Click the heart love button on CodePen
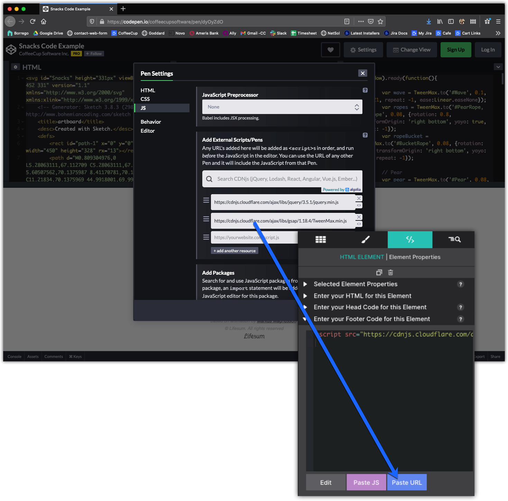This screenshot has width=508, height=501. point(331,50)
